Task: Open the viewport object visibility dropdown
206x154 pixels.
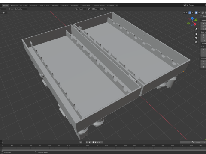Action: click(185, 12)
